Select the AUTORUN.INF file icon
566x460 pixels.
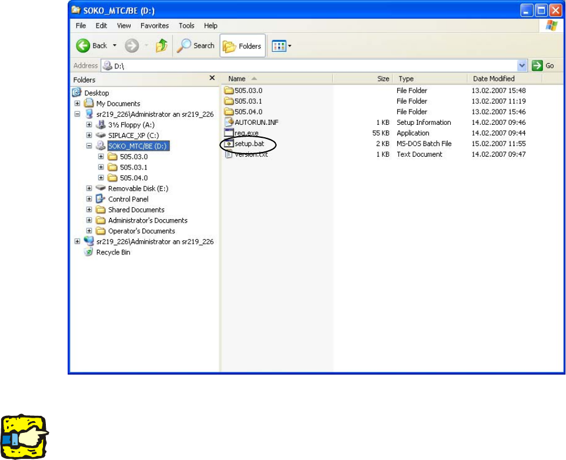[229, 122]
